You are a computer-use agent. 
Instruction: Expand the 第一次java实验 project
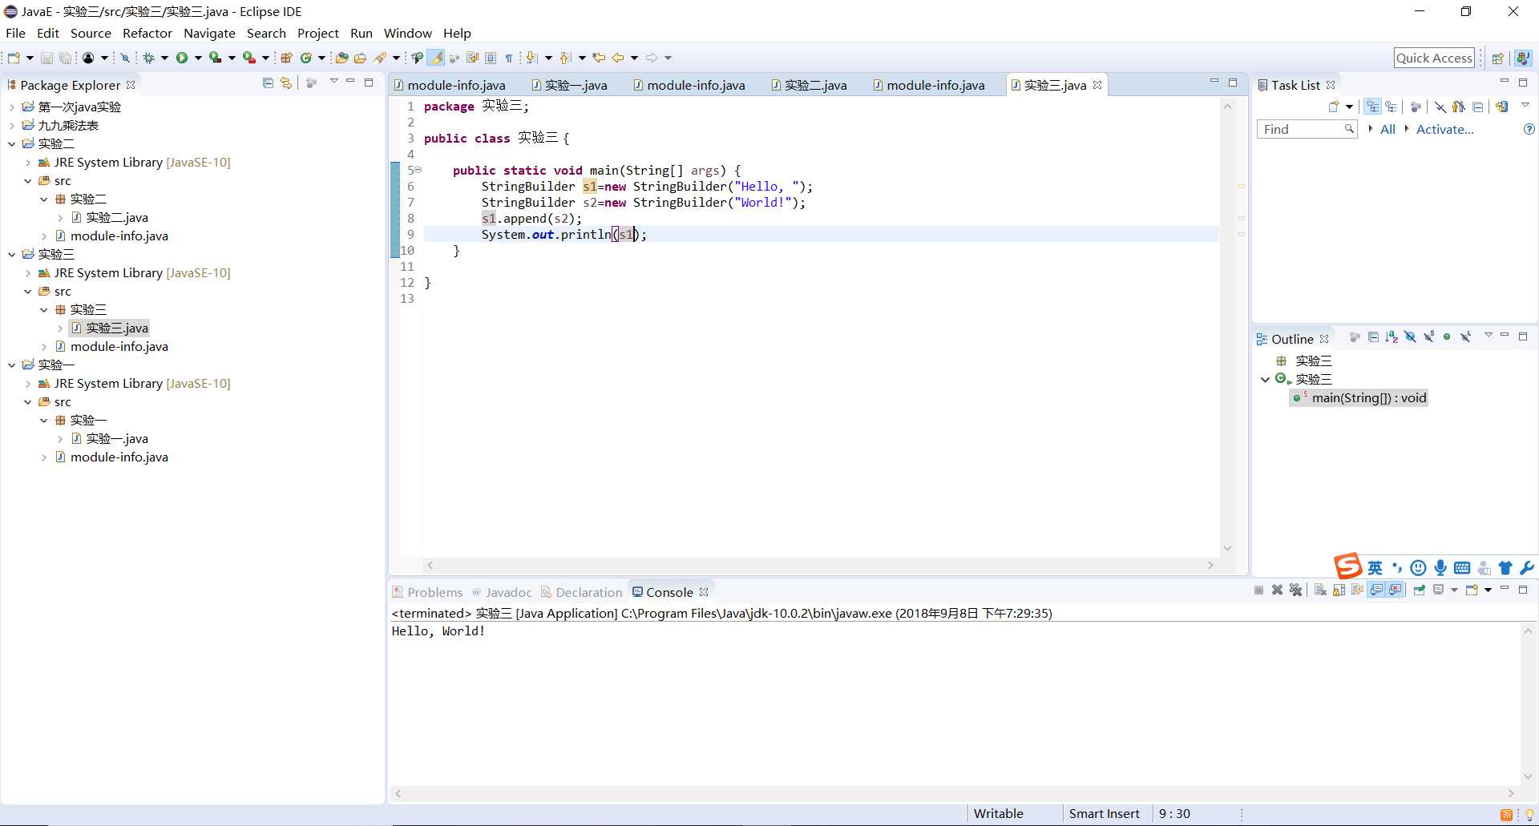(x=11, y=107)
